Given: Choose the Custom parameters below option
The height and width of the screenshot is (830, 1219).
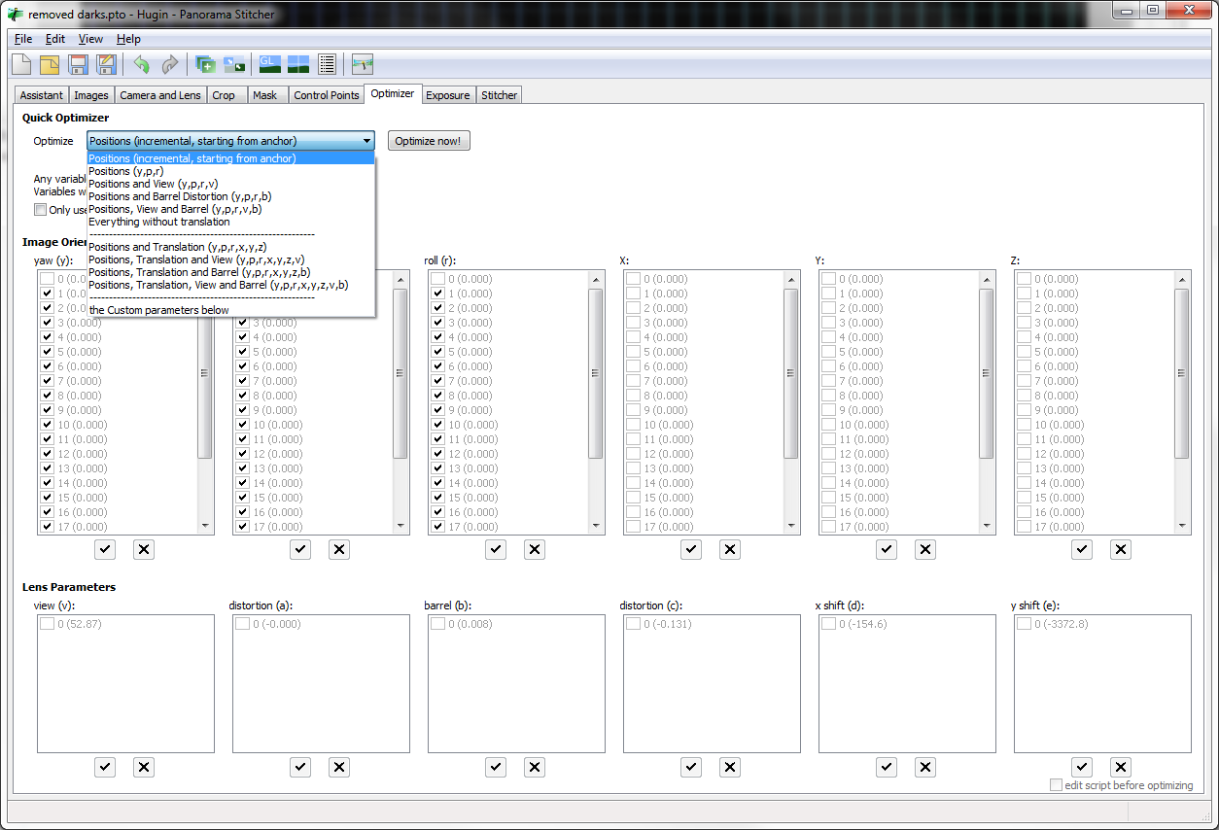Looking at the screenshot, I should (230, 310).
